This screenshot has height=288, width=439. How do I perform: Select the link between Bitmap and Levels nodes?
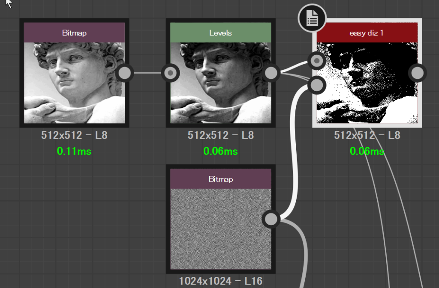click(147, 73)
